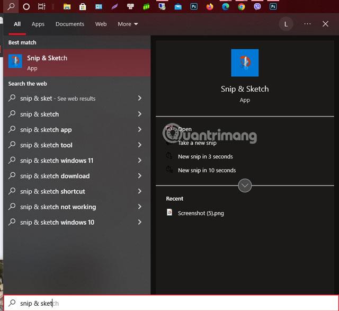Switch to the Apps search tab
This screenshot has width=339, height=311.
pyautogui.click(x=38, y=24)
